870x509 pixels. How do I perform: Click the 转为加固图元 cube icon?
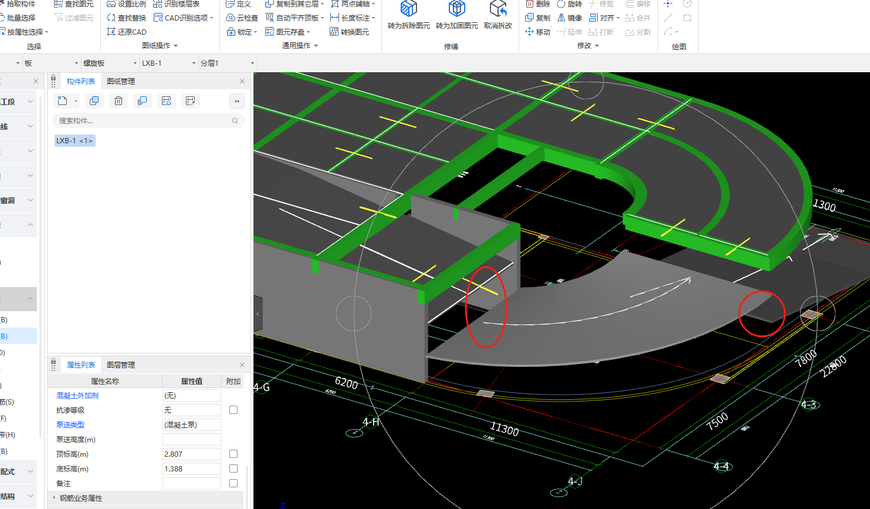[x=456, y=9]
